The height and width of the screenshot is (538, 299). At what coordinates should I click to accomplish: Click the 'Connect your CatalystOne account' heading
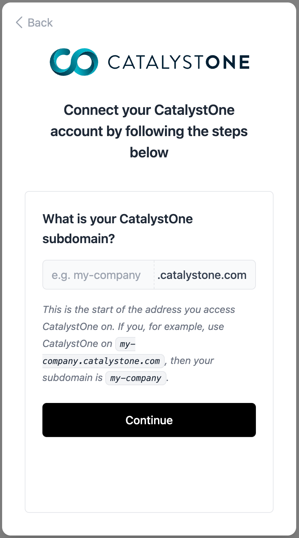coord(149,121)
